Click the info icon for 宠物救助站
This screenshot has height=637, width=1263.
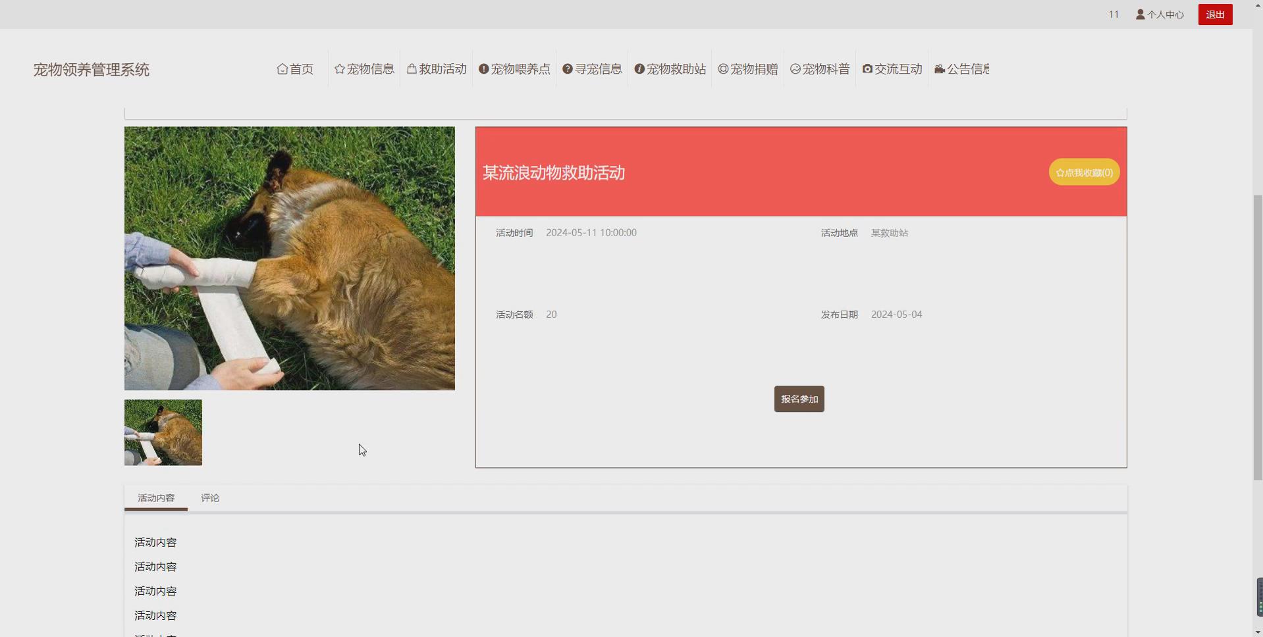click(x=638, y=68)
